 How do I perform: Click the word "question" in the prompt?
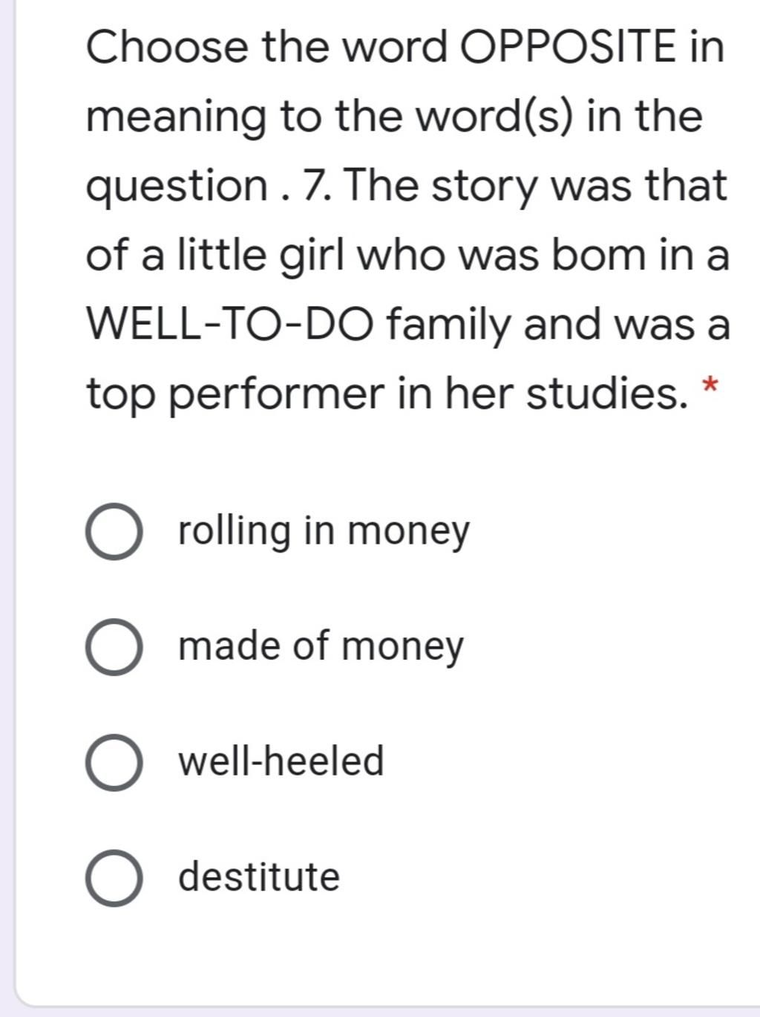click(177, 187)
